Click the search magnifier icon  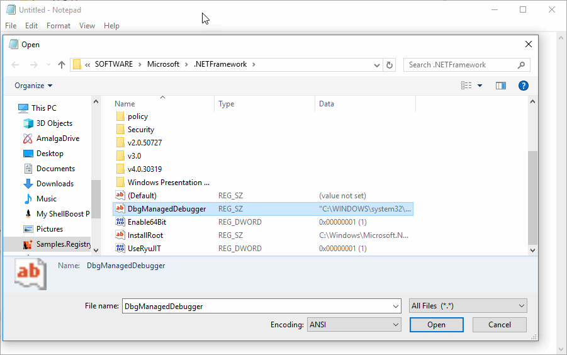coord(521,65)
